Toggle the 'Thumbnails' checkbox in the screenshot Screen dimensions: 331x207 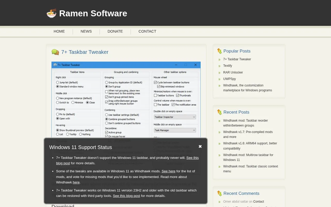point(178,95)
